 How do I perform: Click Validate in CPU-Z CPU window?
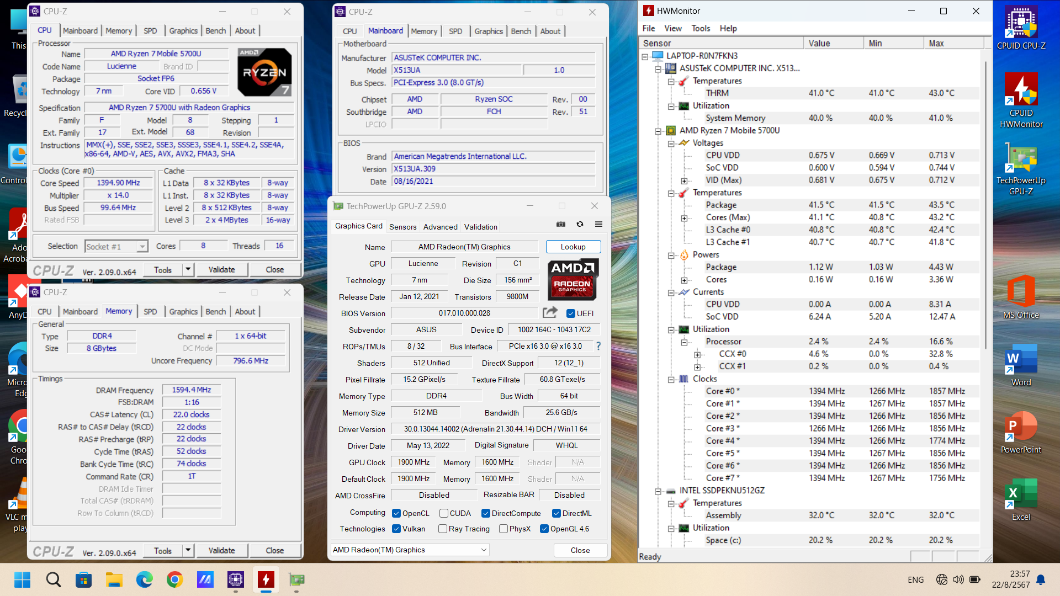coord(221,269)
